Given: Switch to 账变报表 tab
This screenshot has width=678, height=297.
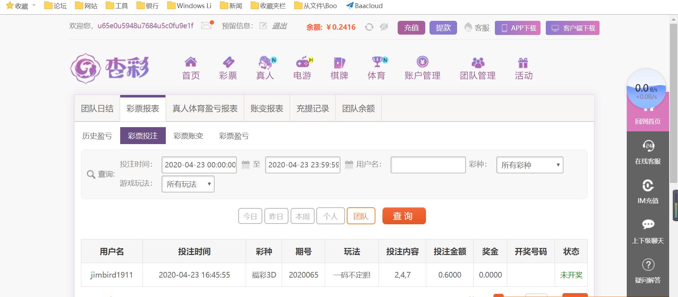Looking at the screenshot, I should coord(267,108).
